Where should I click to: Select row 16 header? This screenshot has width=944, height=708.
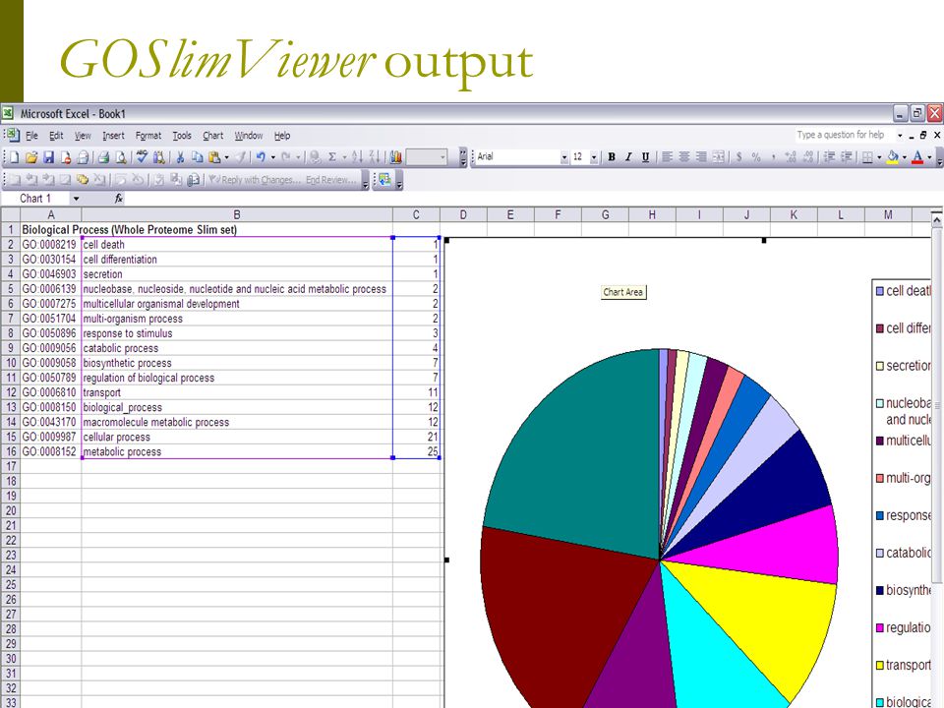click(x=10, y=451)
